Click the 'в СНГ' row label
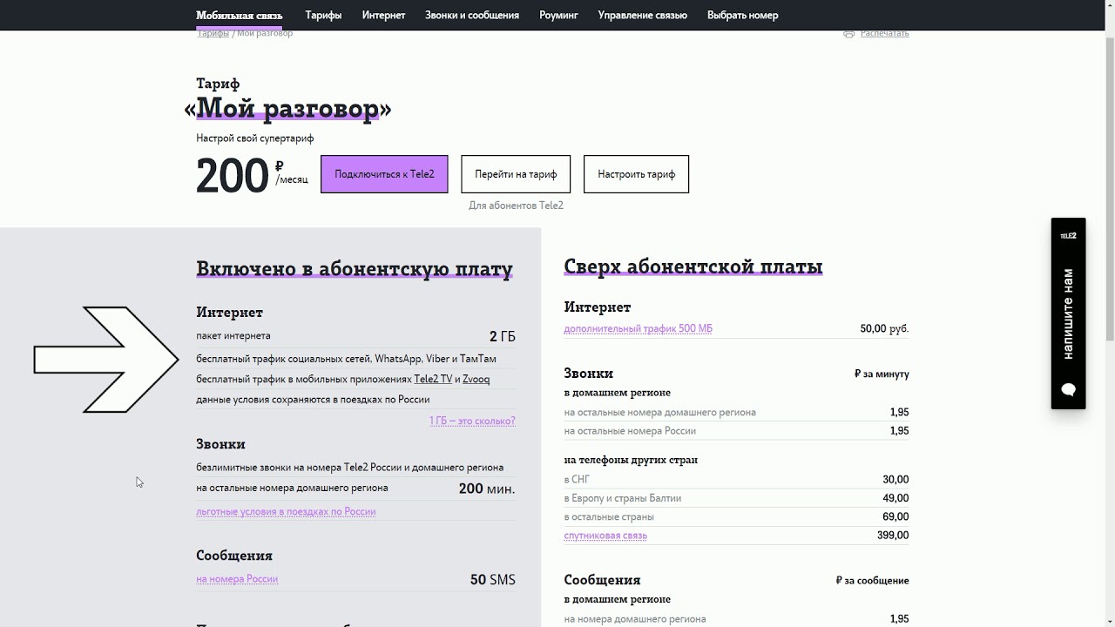The image size is (1115, 627). pos(578,480)
